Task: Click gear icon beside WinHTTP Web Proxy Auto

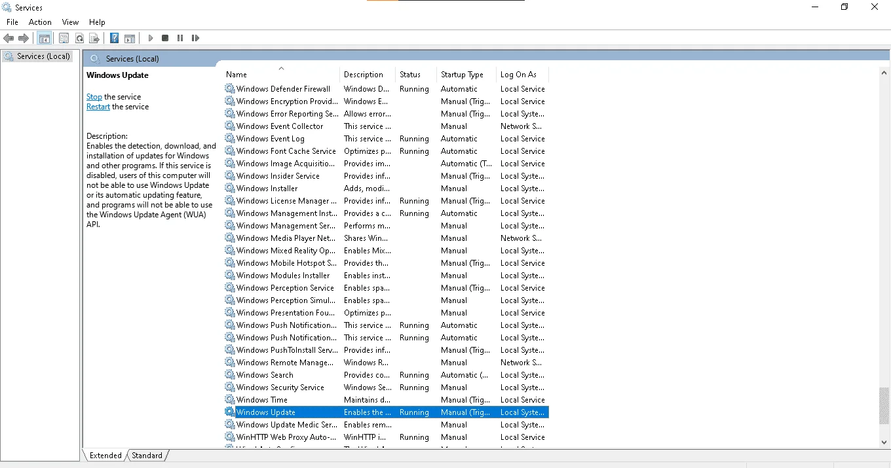Action: click(x=229, y=437)
